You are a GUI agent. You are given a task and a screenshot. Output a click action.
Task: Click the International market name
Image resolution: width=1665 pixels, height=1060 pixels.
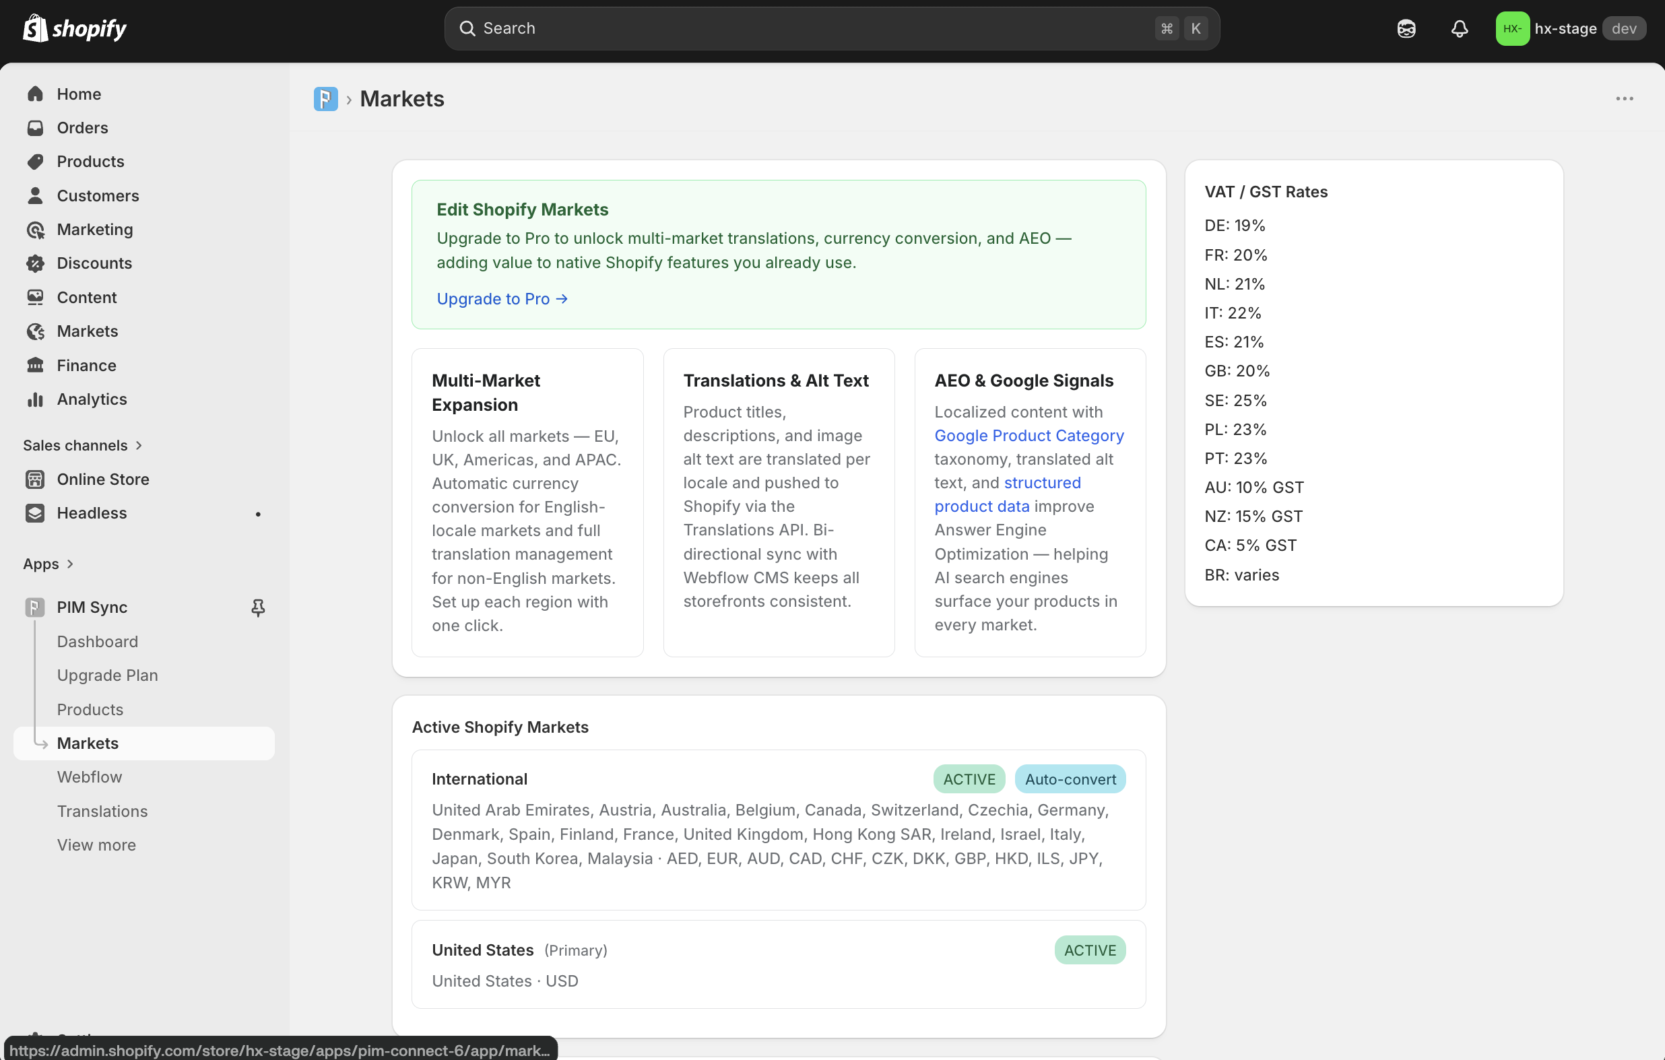coord(479,779)
